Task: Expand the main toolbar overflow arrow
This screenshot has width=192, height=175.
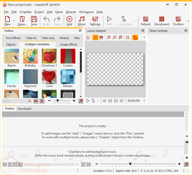Action: 188,21
